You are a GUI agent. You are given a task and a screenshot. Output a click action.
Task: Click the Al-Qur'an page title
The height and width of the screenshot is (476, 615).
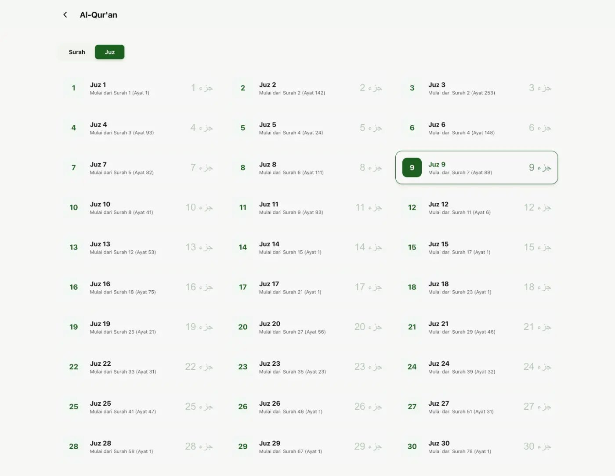98,15
